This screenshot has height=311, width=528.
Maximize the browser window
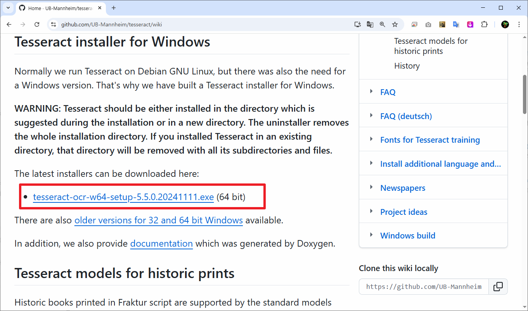coord(501,8)
